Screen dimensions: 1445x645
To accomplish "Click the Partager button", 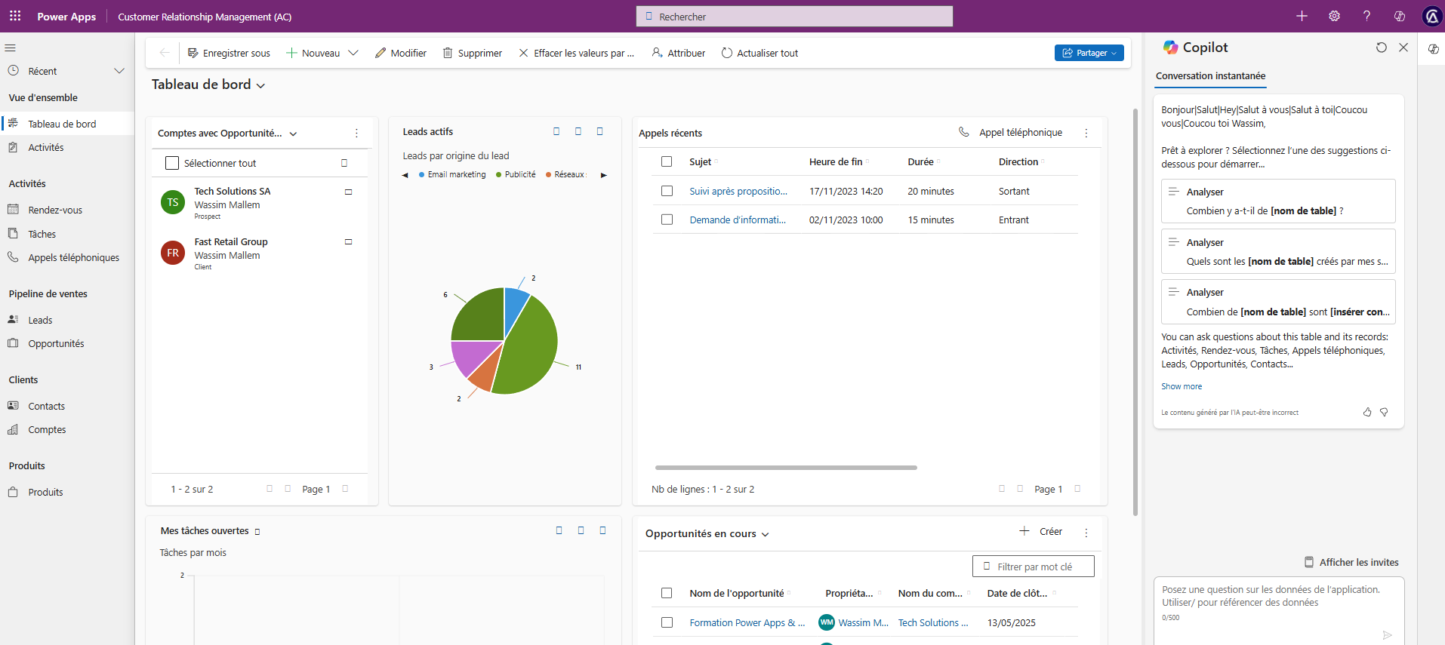I will point(1088,53).
